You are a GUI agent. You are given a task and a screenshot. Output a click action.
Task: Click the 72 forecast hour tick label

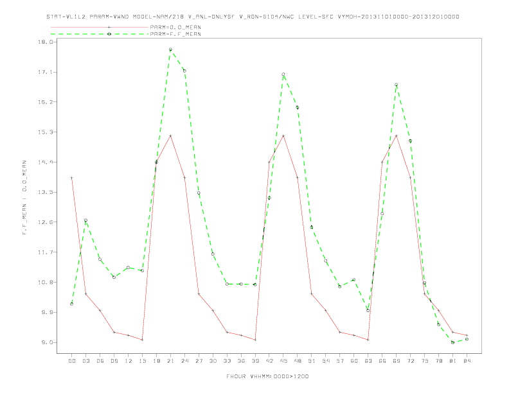click(411, 361)
